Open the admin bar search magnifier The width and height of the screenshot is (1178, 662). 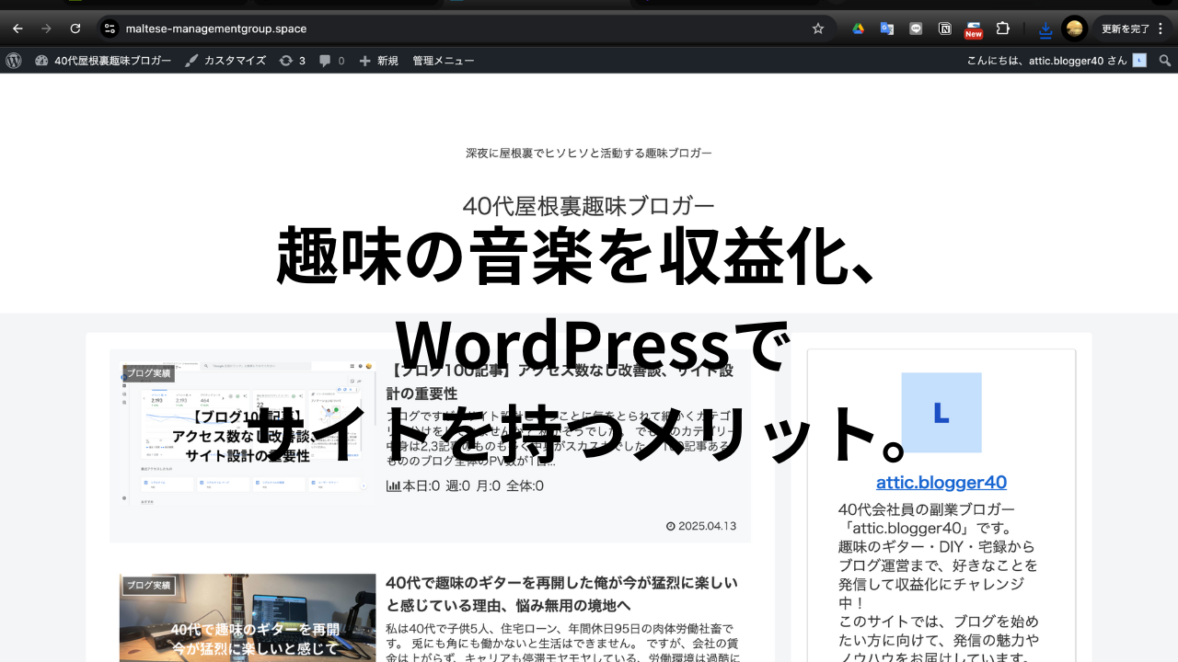point(1165,61)
